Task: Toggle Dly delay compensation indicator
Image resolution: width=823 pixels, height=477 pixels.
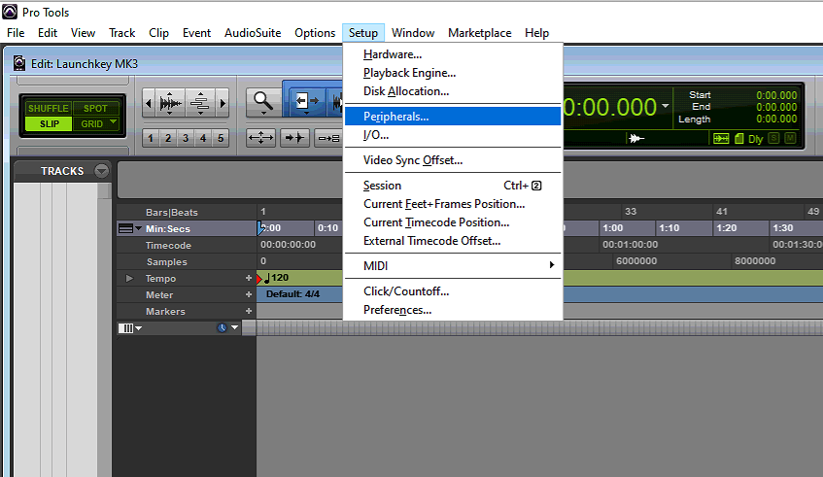Action: [755, 139]
